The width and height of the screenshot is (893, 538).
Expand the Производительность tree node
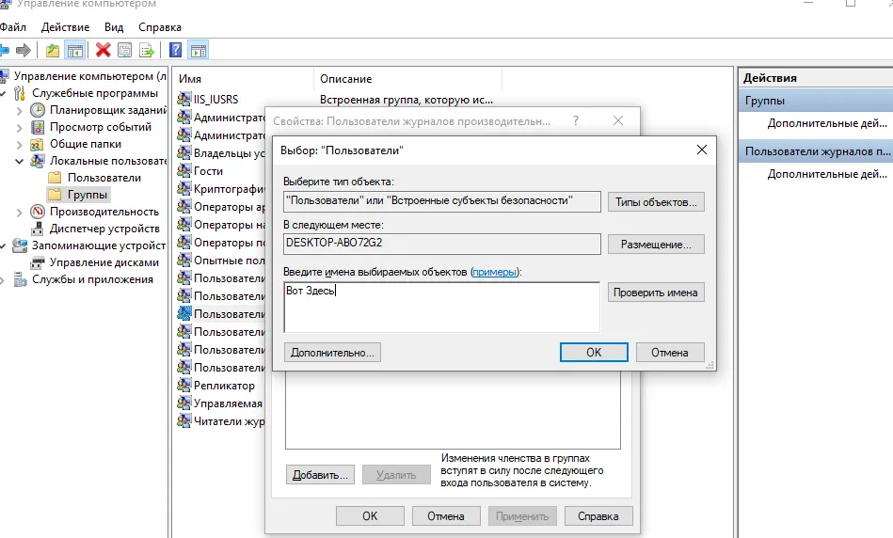click(20, 212)
